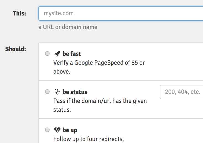The width and height of the screenshot is (203, 143).
Task: Click the "be fast" option label
Action: (x=72, y=54)
